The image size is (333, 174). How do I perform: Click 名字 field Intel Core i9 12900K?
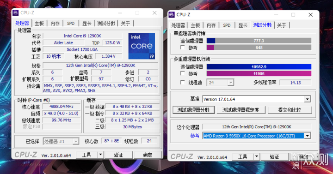(82, 36)
